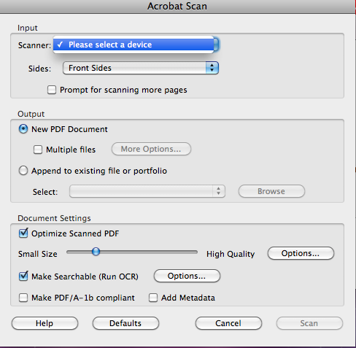Image resolution: width=356 pixels, height=348 pixels.
Task: Click the Browse button
Action: click(271, 191)
